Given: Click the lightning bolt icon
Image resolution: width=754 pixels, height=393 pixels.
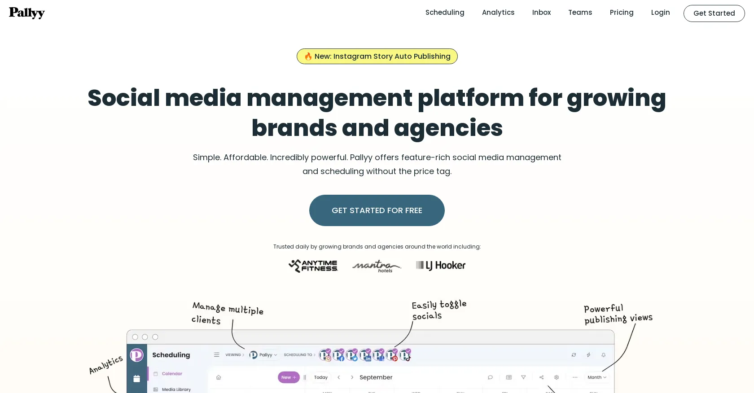Looking at the screenshot, I should tap(588, 355).
